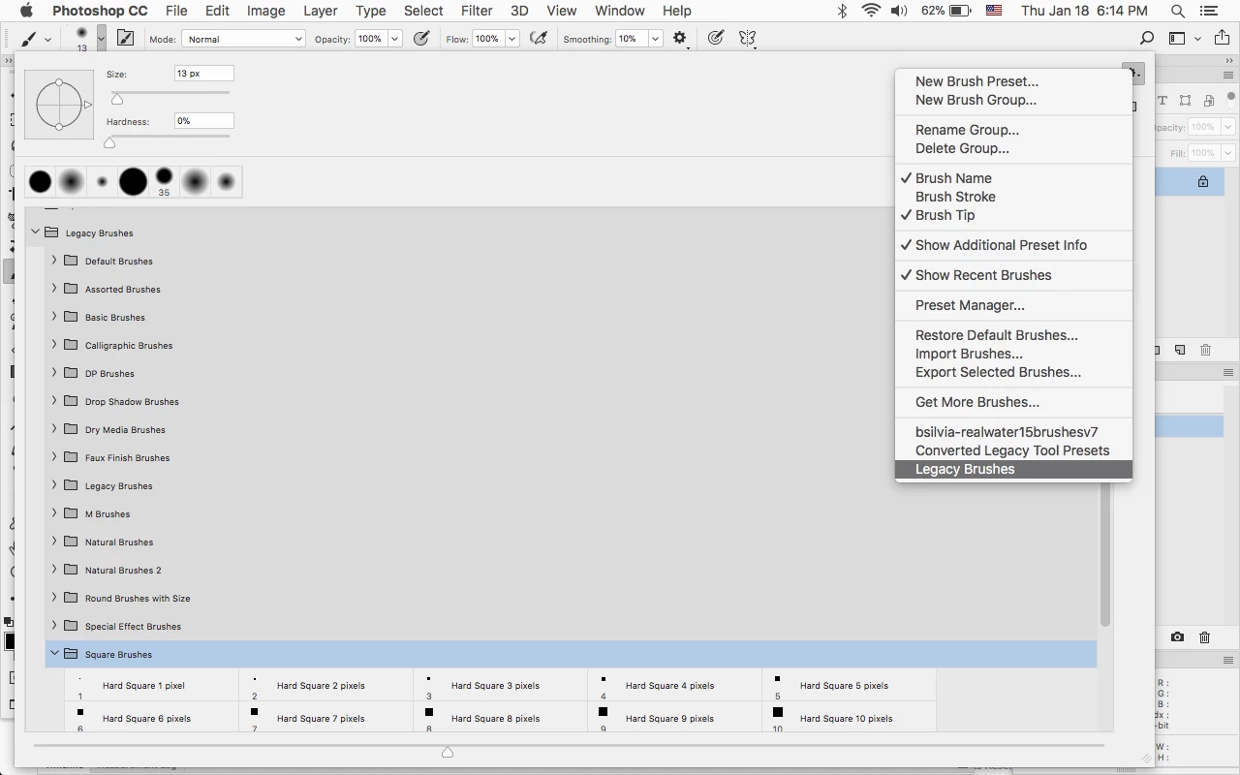Click layer lock icon in Layers panel
The height and width of the screenshot is (775, 1240).
(1203, 181)
